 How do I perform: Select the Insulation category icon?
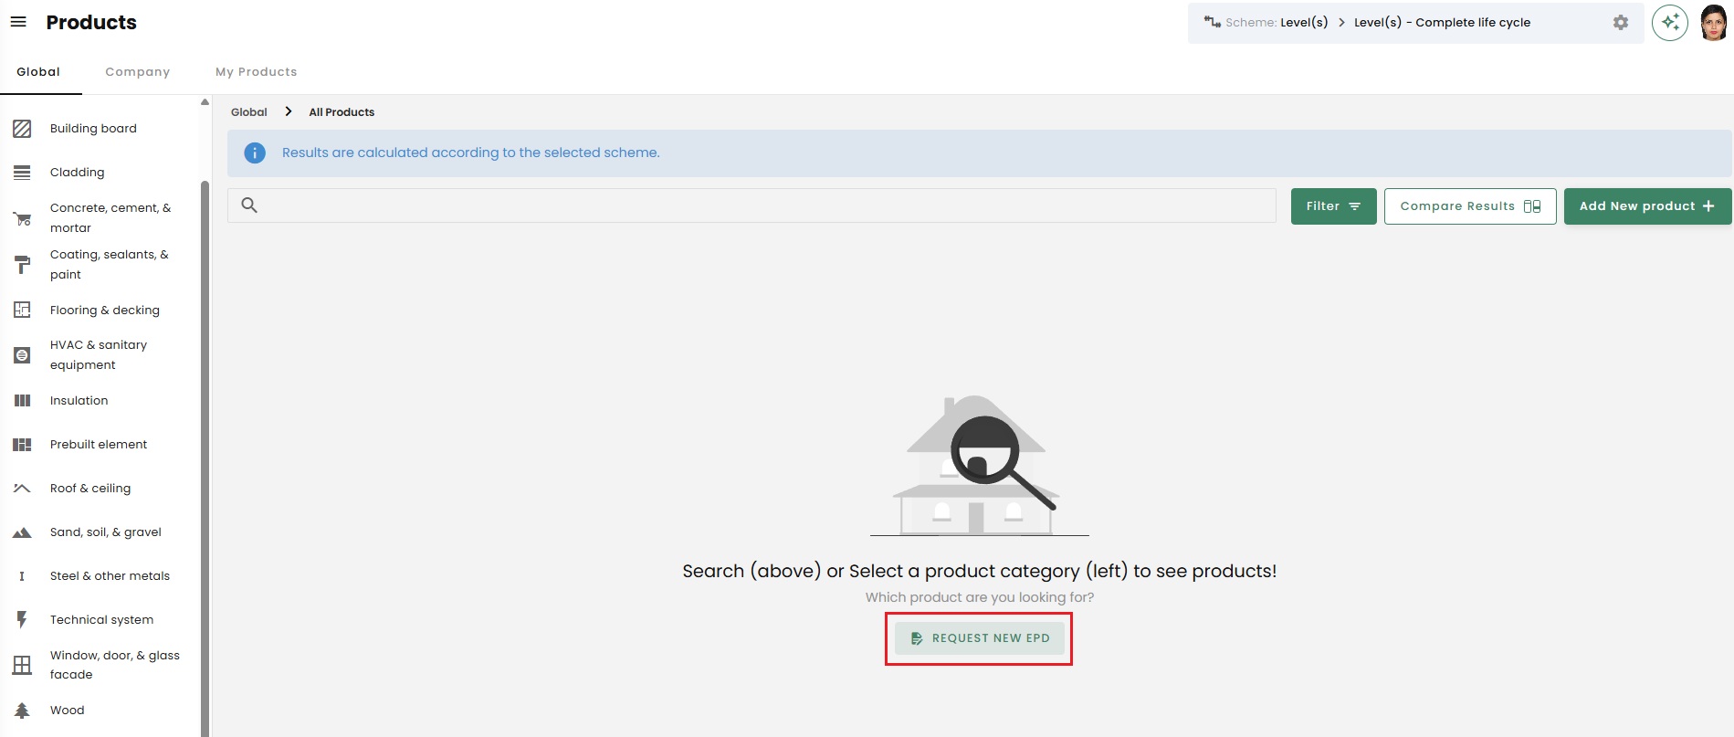point(23,401)
